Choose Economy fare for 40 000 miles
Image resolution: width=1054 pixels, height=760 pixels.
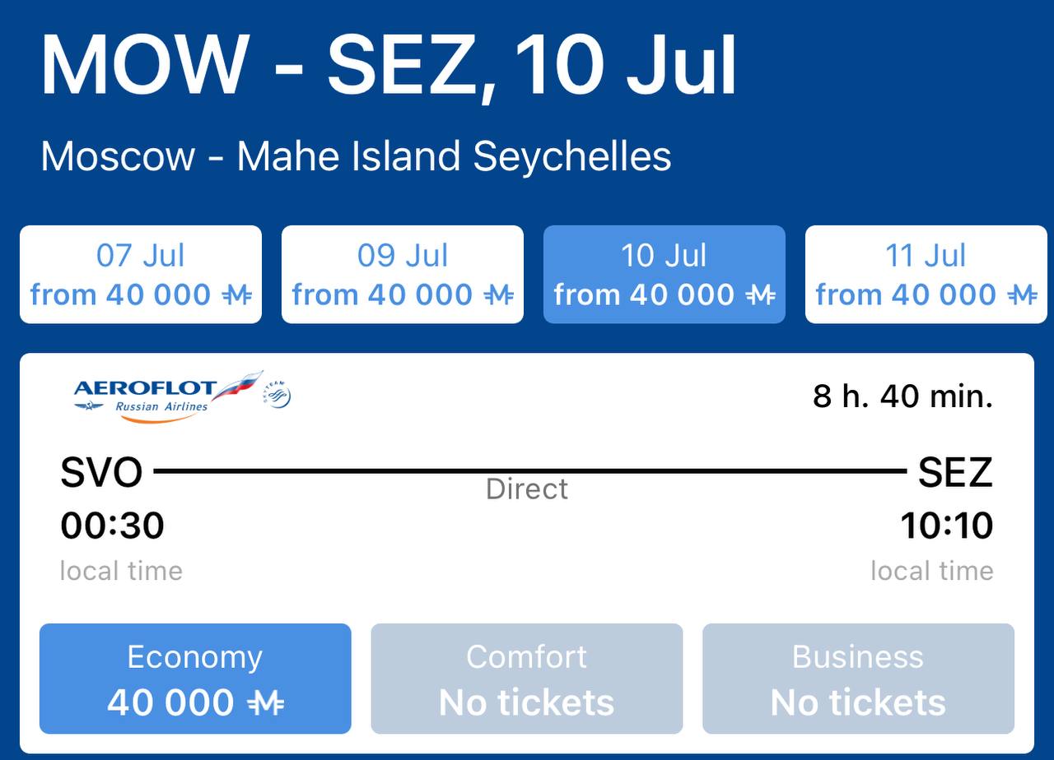[195, 679]
